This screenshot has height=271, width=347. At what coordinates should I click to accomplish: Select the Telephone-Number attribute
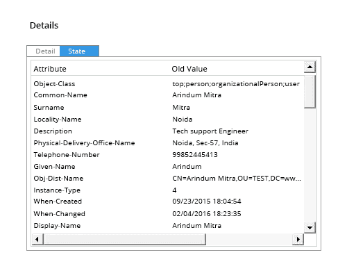(67, 155)
